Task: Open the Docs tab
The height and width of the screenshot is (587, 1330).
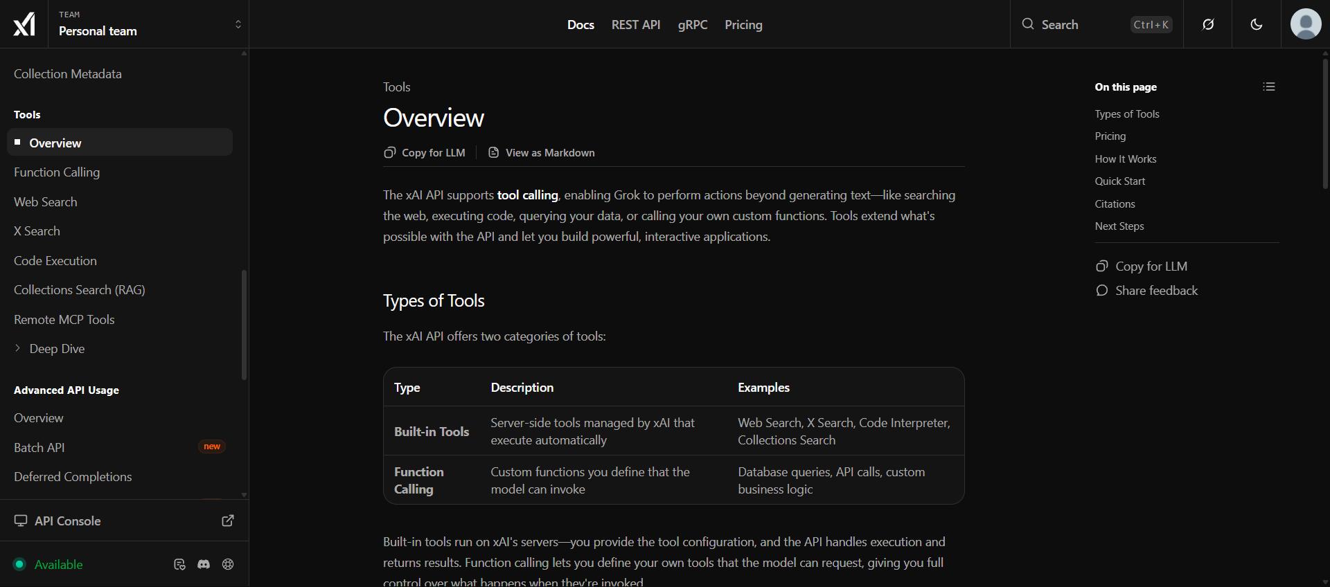Action: (580, 25)
